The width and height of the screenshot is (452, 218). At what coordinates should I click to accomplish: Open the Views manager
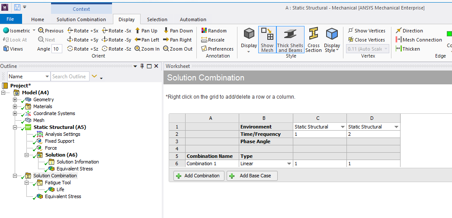click(13, 49)
